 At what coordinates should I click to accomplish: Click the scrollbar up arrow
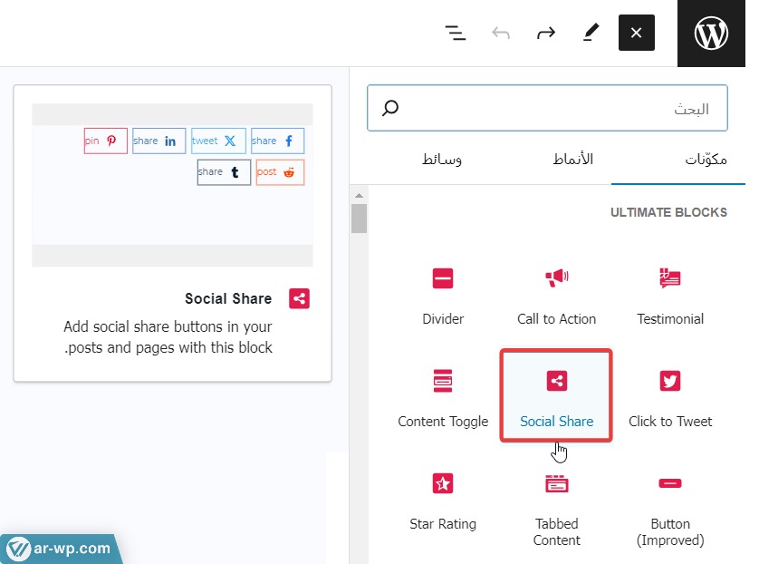[359, 195]
